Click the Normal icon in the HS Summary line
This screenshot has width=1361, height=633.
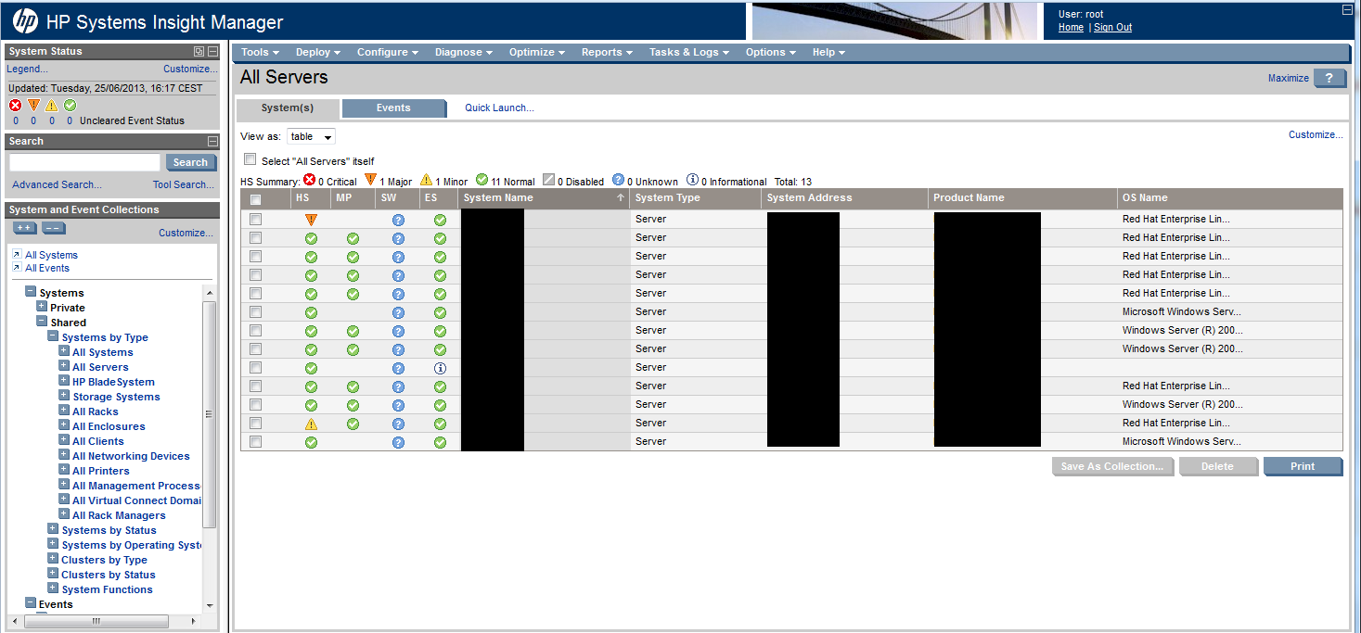481,180
